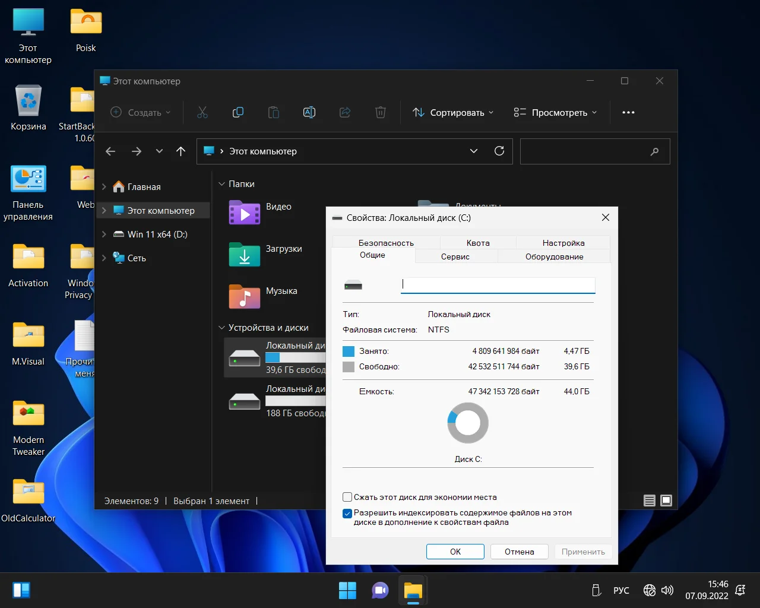The width and height of the screenshot is (760, 608).
Task: Click the Copy icon in Explorer toolbar
Action: pyautogui.click(x=238, y=112)
